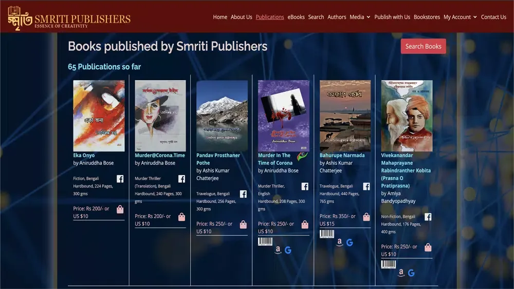
Task: Open Murder In The Time of Corona link
Action: (x=275, y=159)
